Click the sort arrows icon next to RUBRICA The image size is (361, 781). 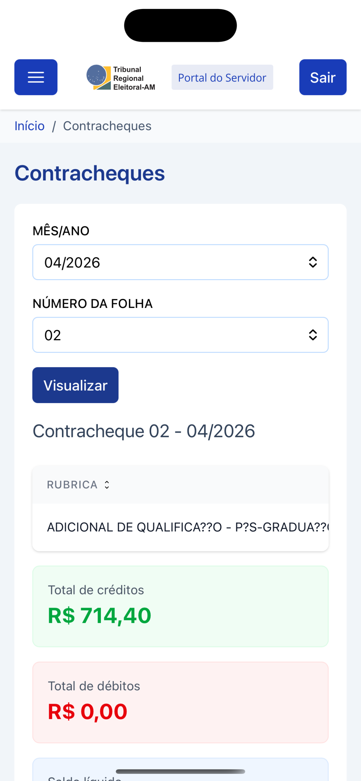pyautogui.click(x=107, y=485)
